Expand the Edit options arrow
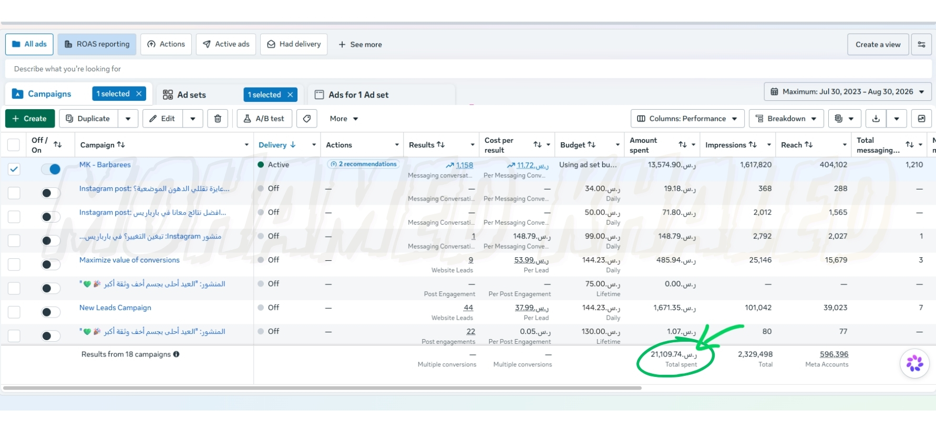 click(x=193, y=119)
